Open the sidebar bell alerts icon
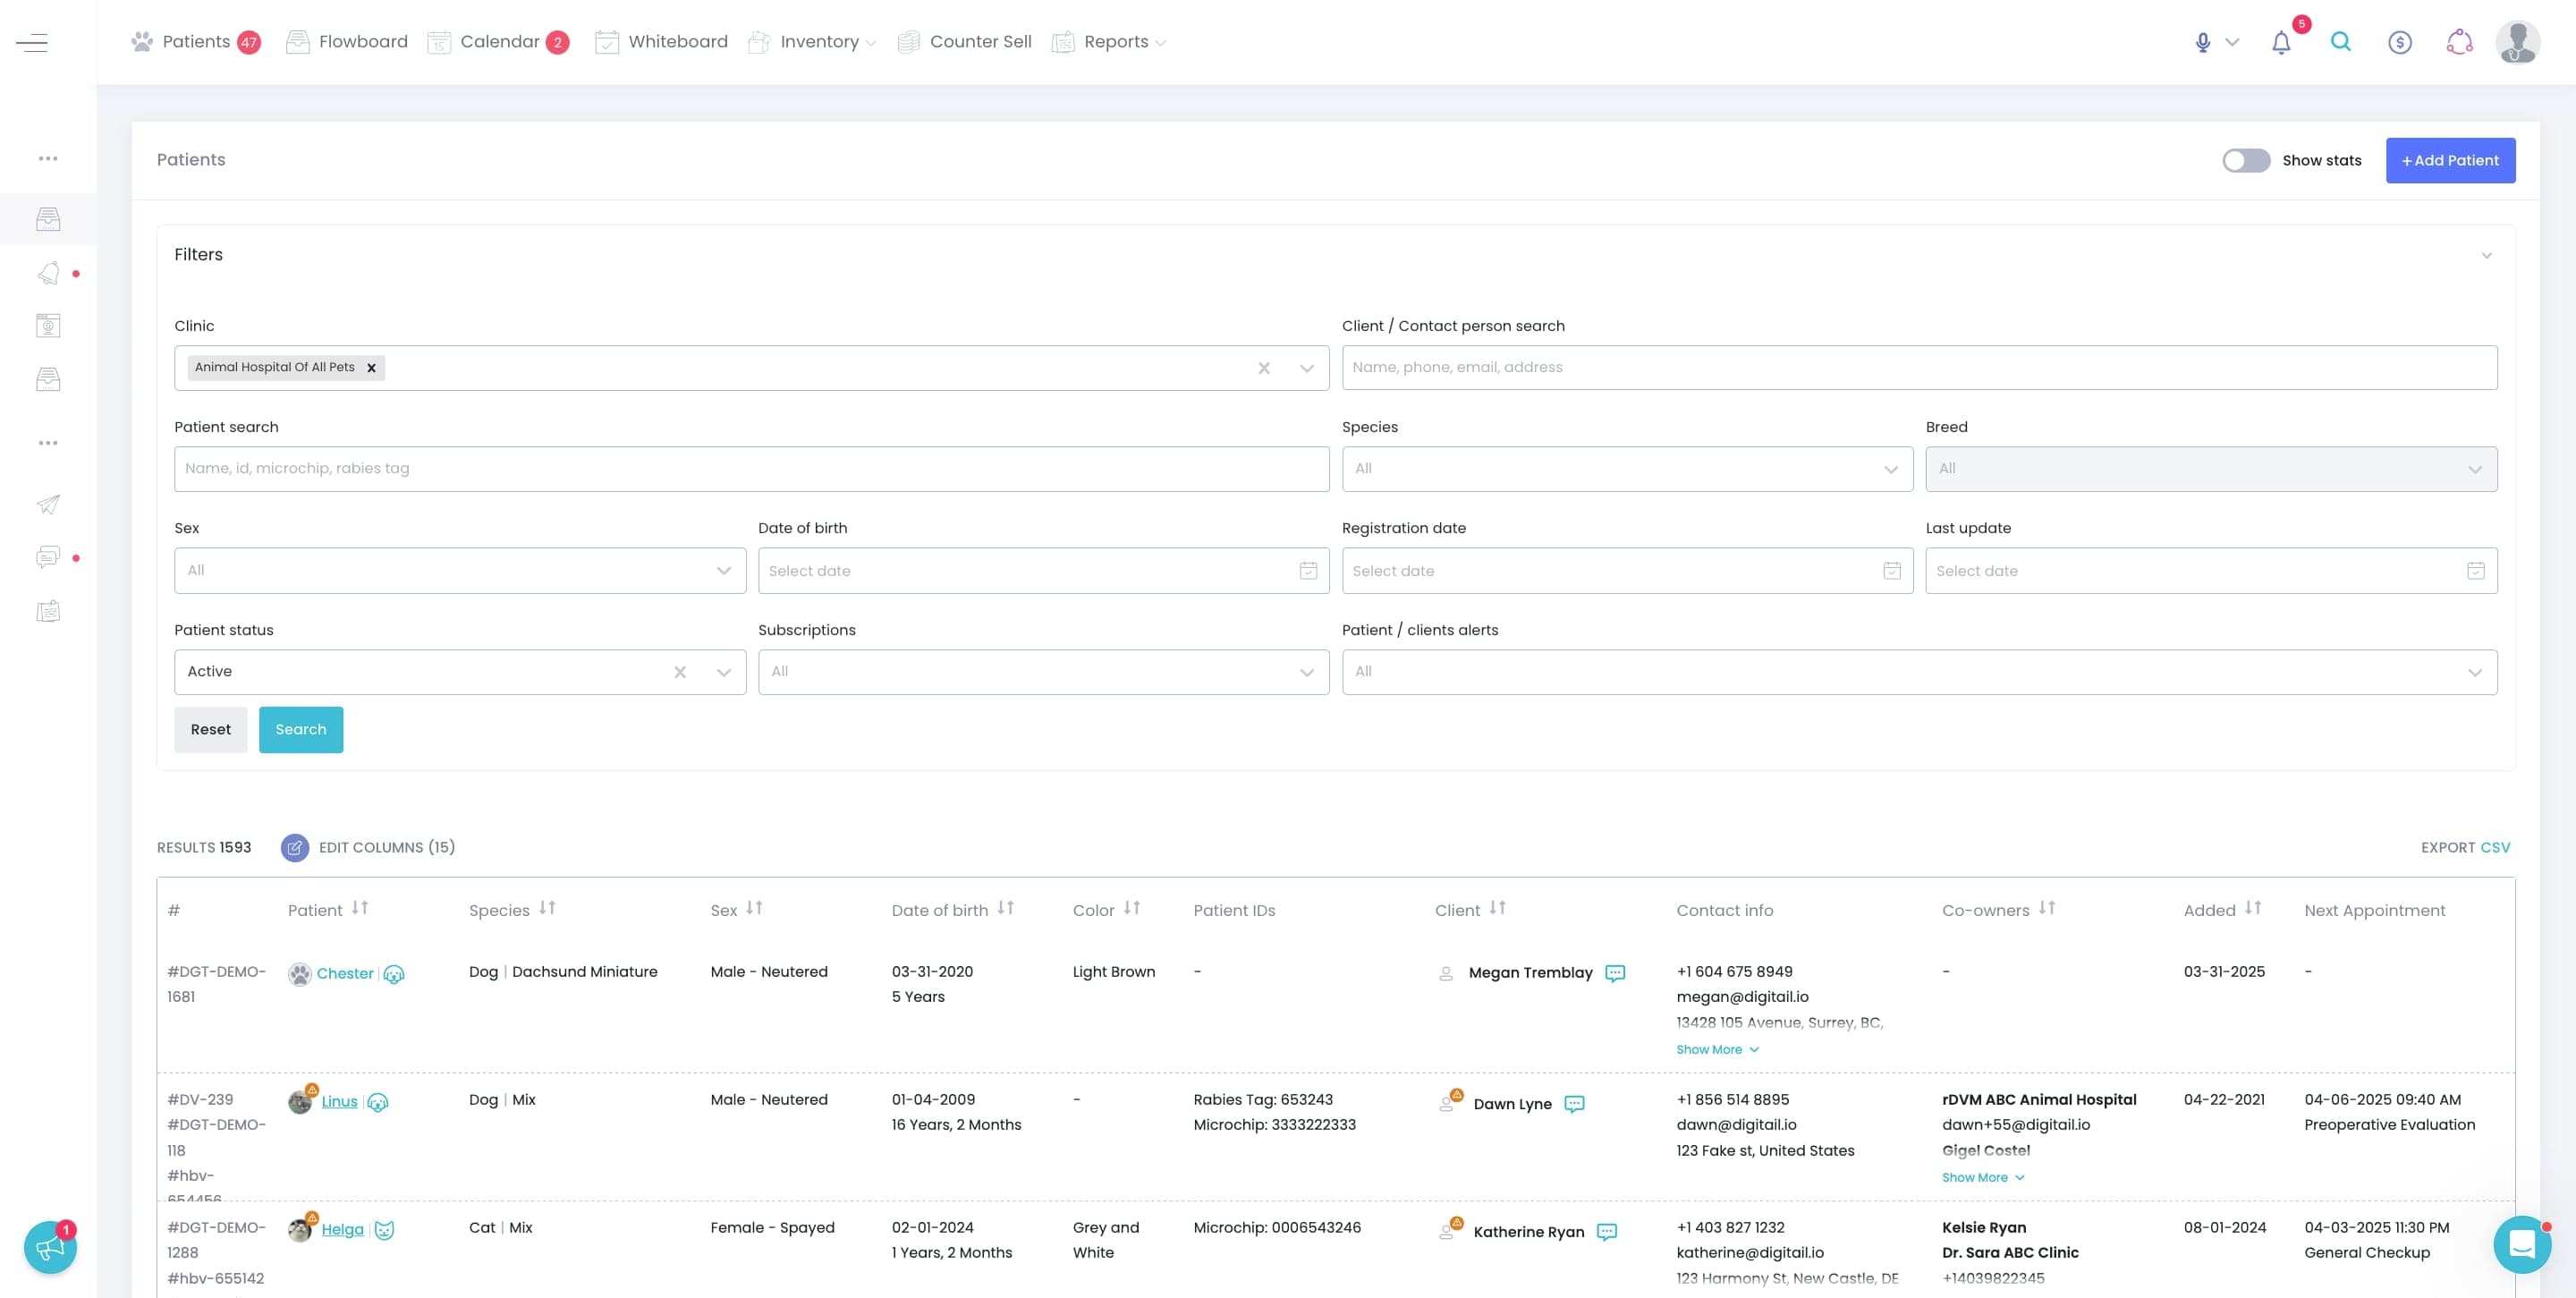Screen dimensions: 2576x1298 pyautogui.click(x=48, y=273)
